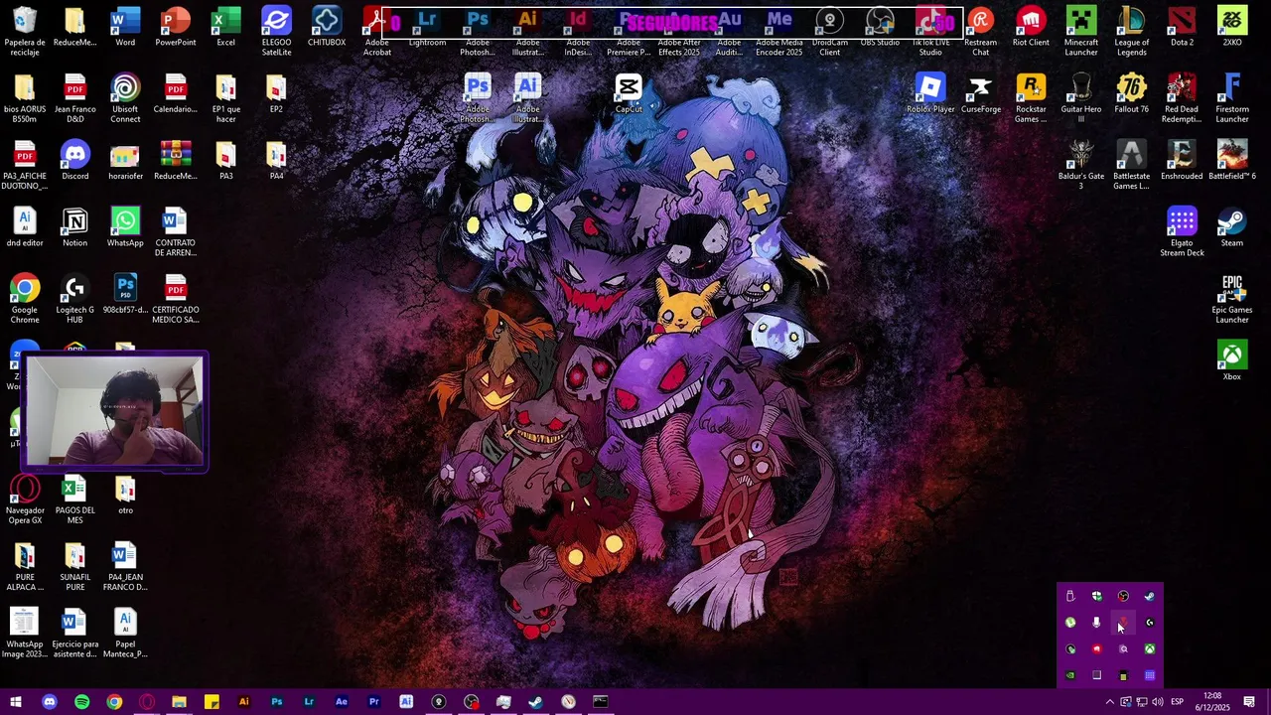1271x715 pixels.
Task: Select the bios AORUS B550m folder
Action: point(25,97)
